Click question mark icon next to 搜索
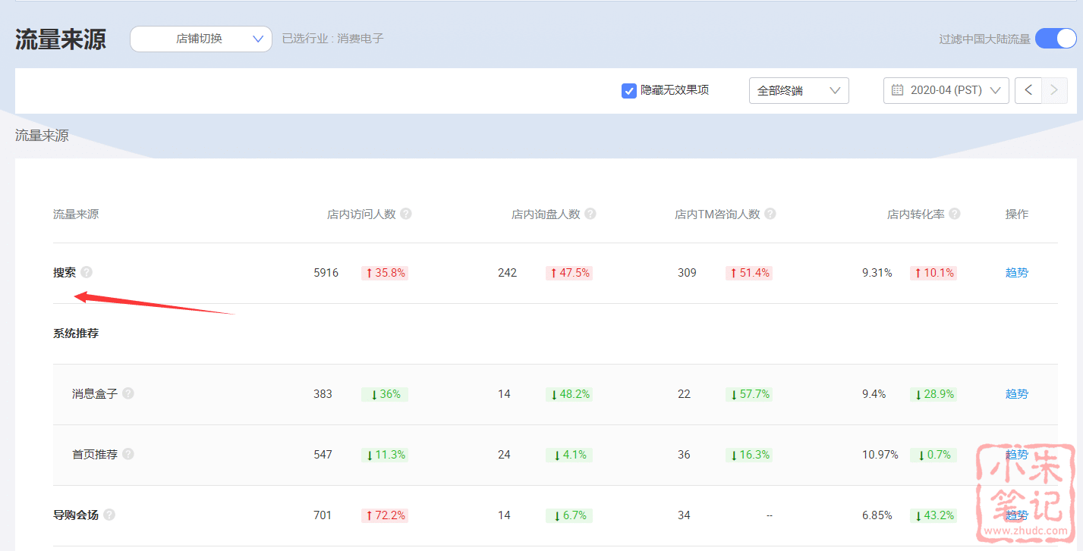Screen dimensions: 1083x551 click(87, 272)
